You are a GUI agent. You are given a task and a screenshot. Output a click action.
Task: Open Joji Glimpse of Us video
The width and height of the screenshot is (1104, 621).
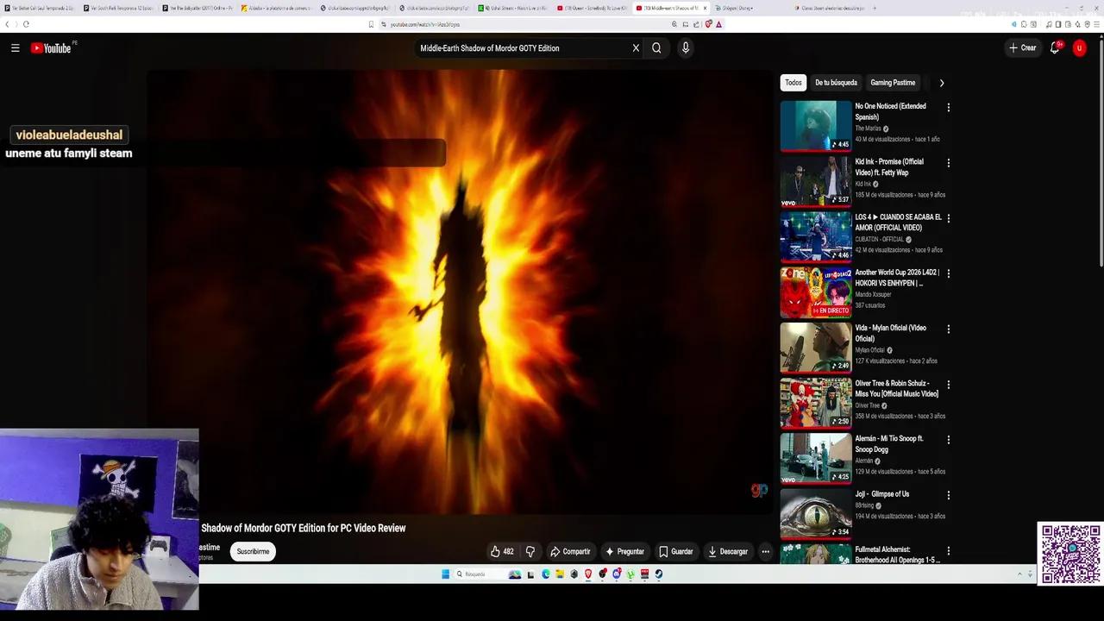tap(816, 513)
